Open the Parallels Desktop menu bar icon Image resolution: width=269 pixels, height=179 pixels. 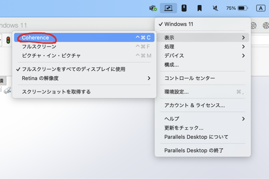[168, 8]
